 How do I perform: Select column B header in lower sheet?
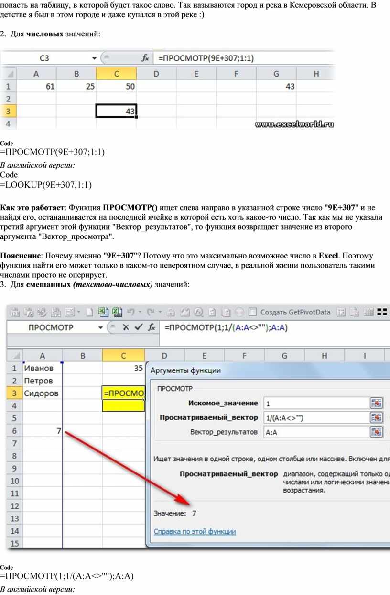click(83, 355)
